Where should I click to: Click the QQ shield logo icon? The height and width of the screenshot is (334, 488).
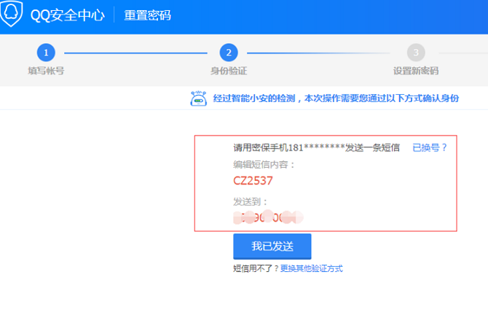tap(11, 13)
